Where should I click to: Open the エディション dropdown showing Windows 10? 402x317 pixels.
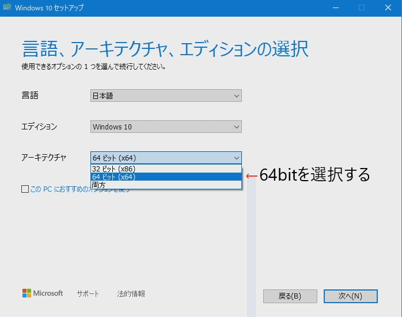tap(166, 127)
